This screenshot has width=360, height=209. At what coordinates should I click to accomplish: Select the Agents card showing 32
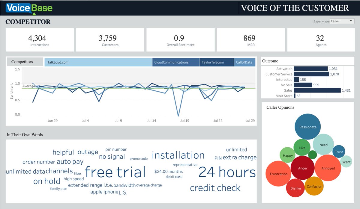[x=320, y=40]
